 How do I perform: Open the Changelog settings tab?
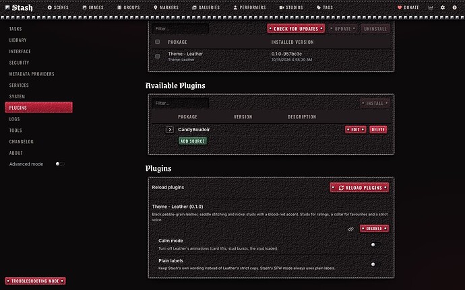(x=38, y=141)
